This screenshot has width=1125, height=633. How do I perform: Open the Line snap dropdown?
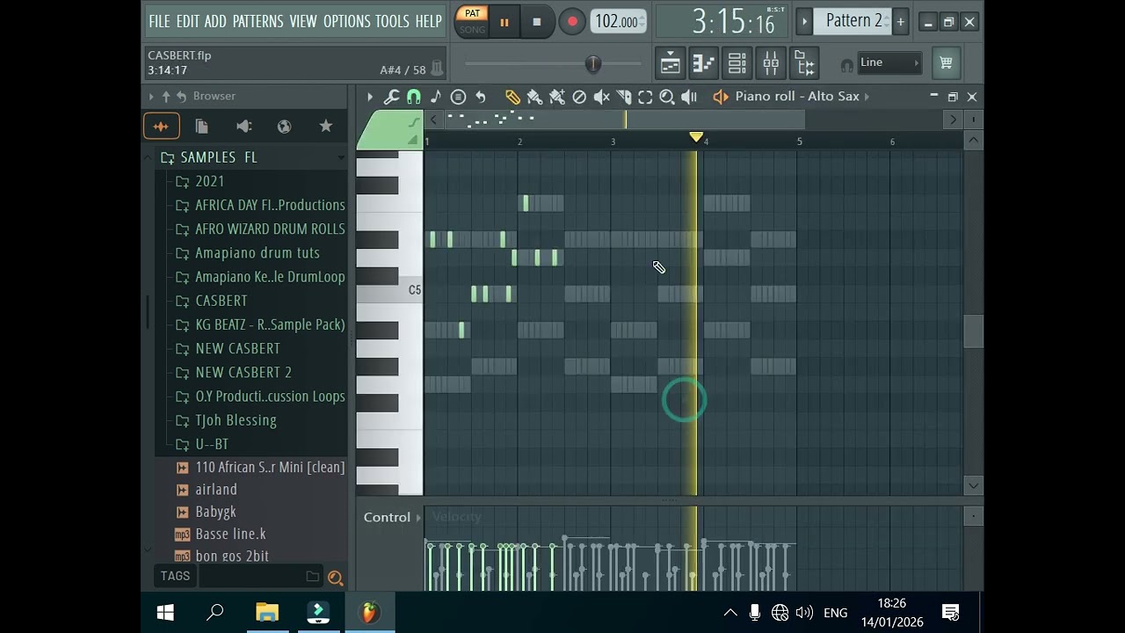[889, 62]
